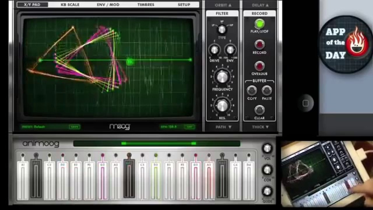Expand the DELAY module above Record
Screen dimensions: 373x210
(260, 5)
